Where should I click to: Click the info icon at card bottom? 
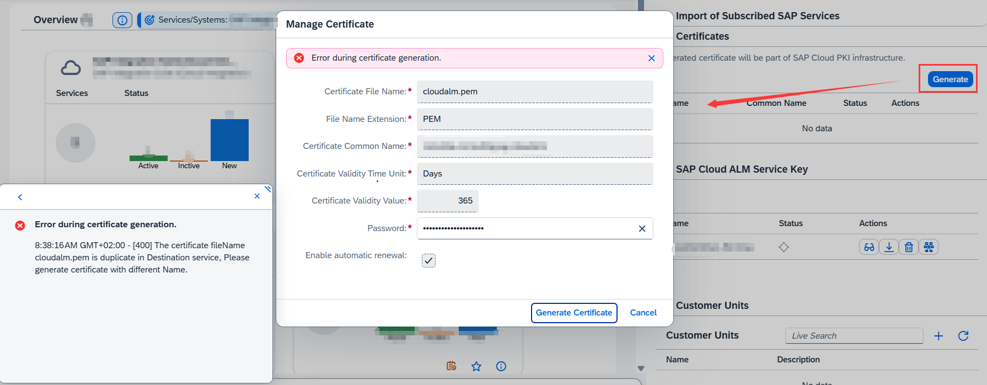click(x=501, y=366)
